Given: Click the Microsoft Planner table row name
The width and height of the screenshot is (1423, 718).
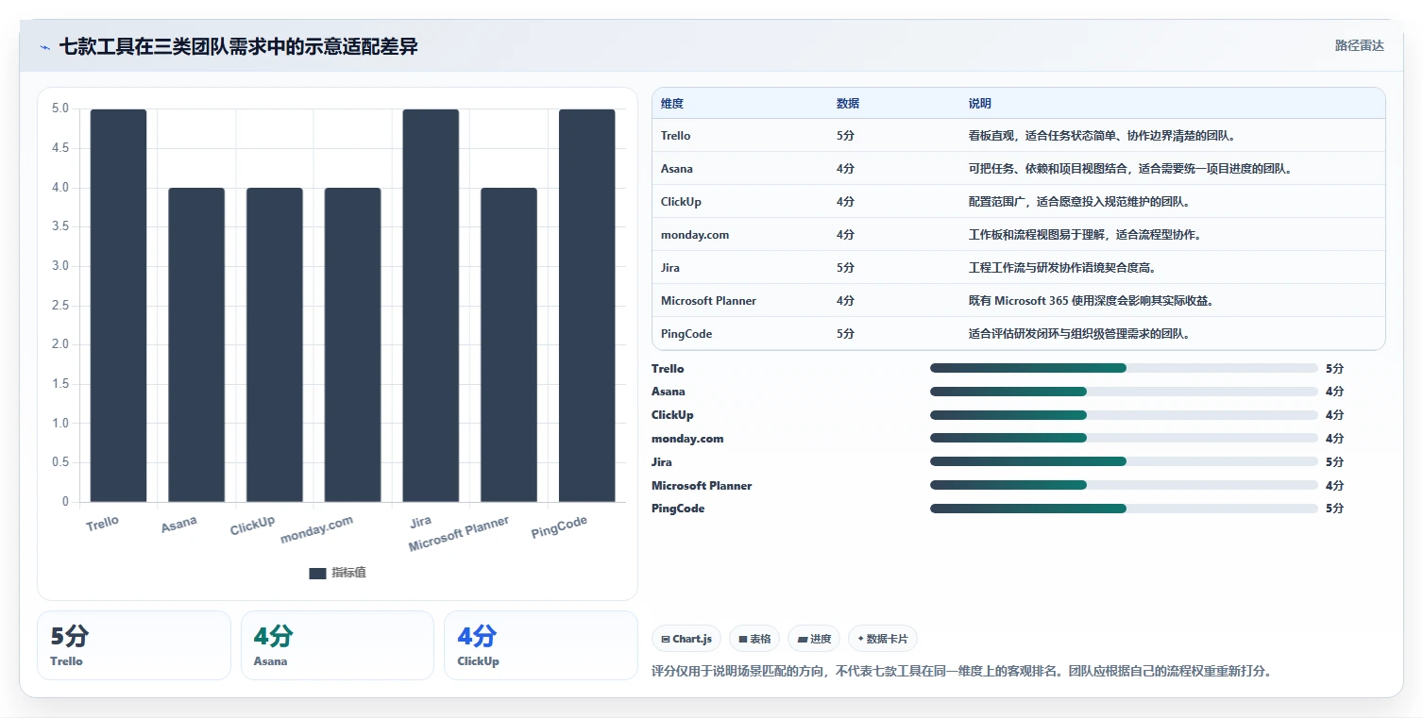Looking at the screenshot, I should (x=708, y=301).
